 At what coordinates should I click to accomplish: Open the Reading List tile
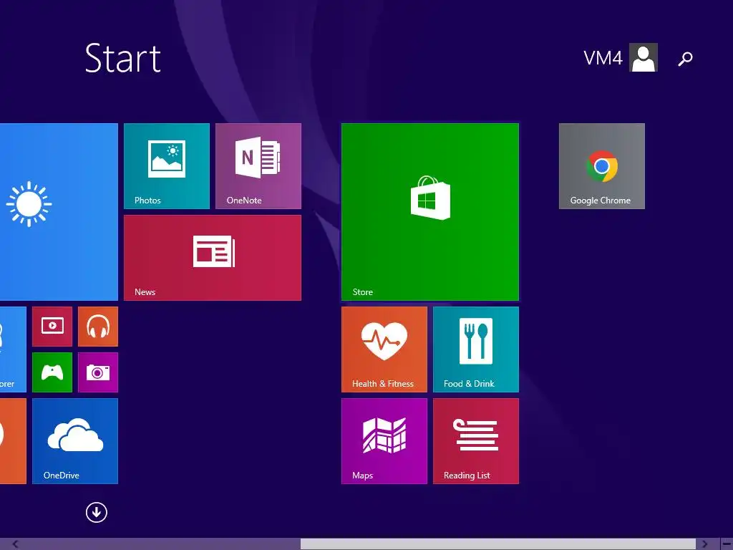click(x=476, y=441)
